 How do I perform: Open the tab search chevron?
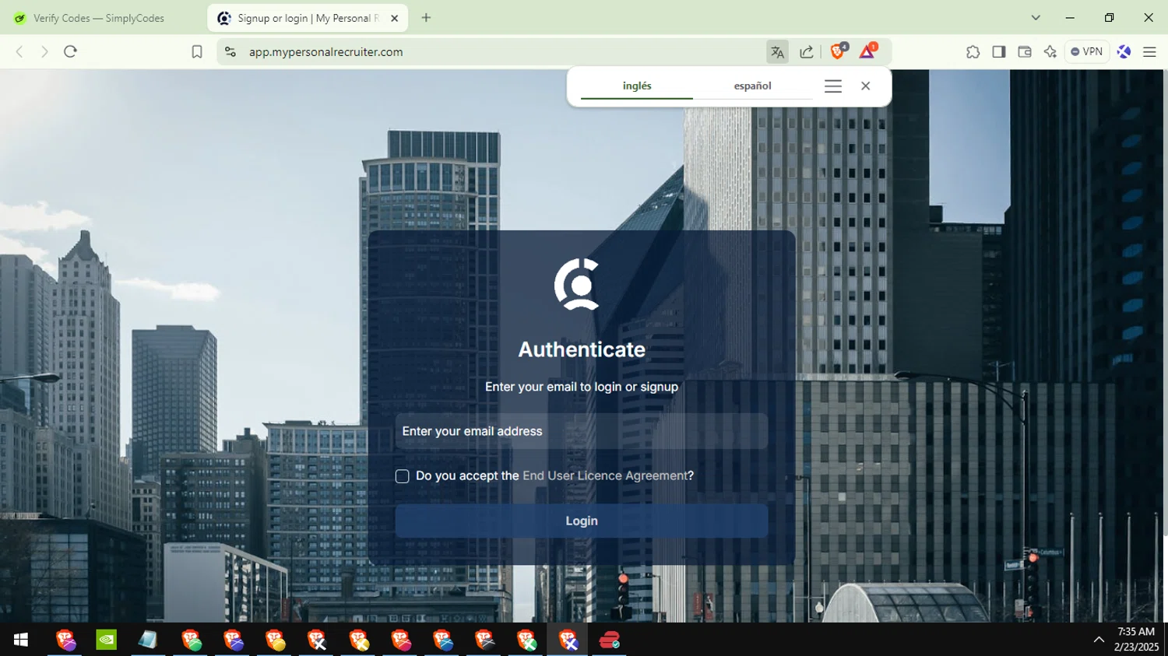[1036, 18]
